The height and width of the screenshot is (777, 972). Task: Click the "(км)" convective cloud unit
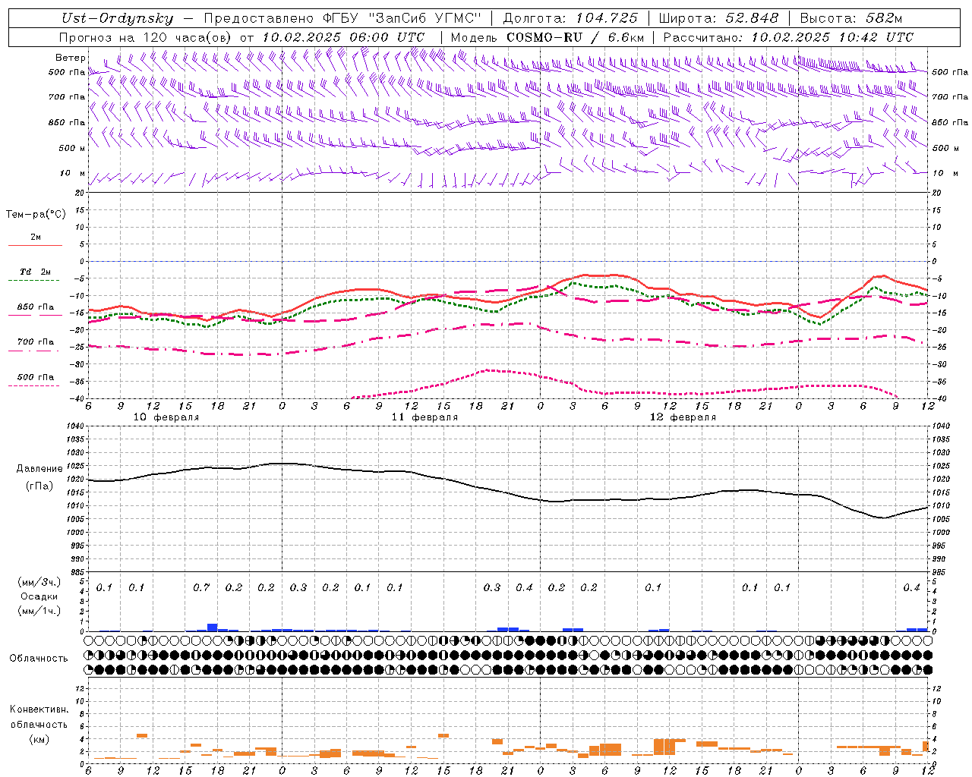pyautogui.click(x=39, y=739)
